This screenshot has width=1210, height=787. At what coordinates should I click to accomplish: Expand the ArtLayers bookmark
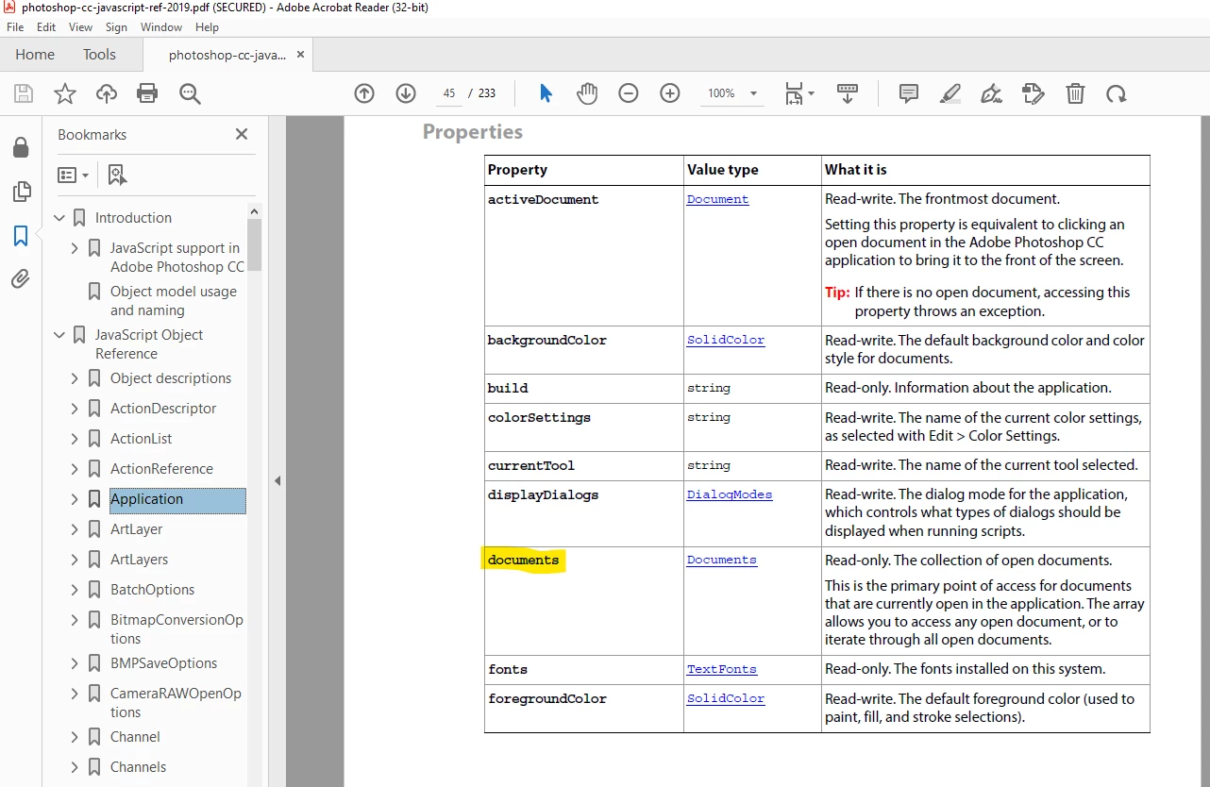(x=76, y=560)
